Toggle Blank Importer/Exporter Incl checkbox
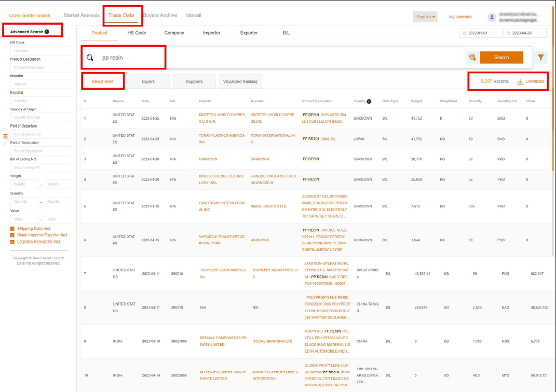The width and height of the screenshot is (556, 392). (x=12, y=235)
